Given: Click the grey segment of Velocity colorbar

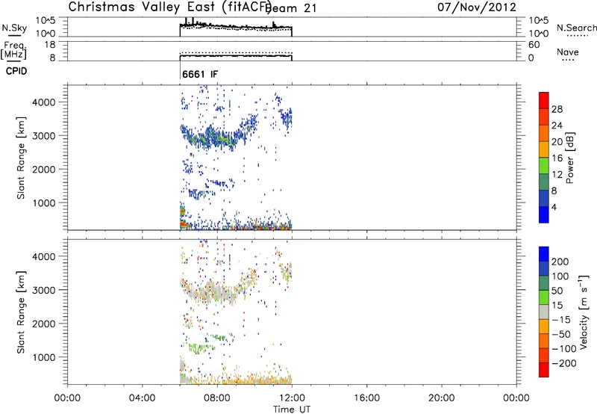Looking at the screenshot, I should click(544, 312).
